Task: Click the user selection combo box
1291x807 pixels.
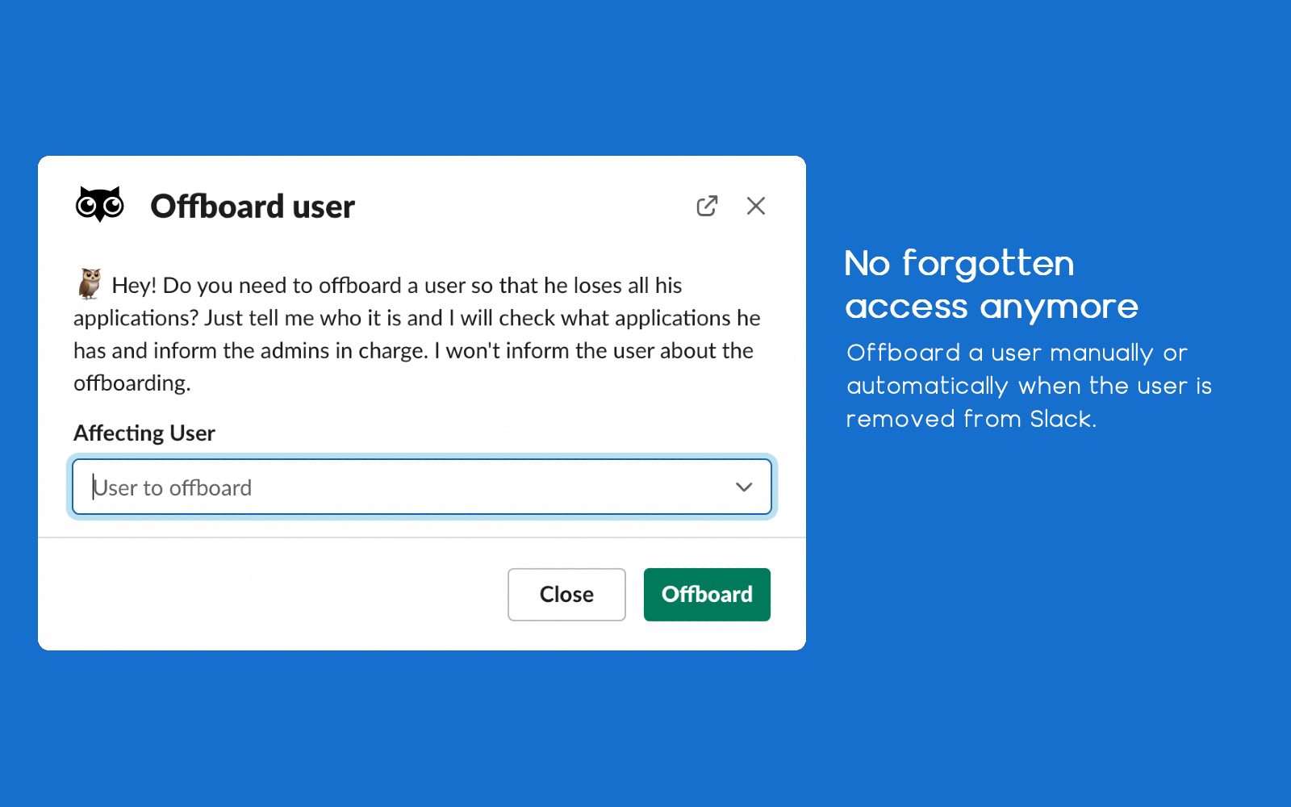Action: tap(420, 487)
